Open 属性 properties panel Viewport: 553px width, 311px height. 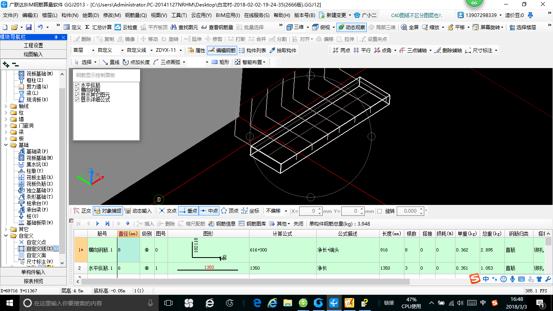(x=197, y=50)
